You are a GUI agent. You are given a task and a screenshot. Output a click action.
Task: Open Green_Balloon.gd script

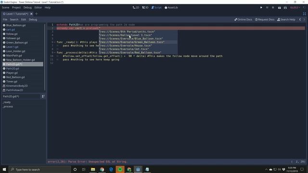coord(23,43)
